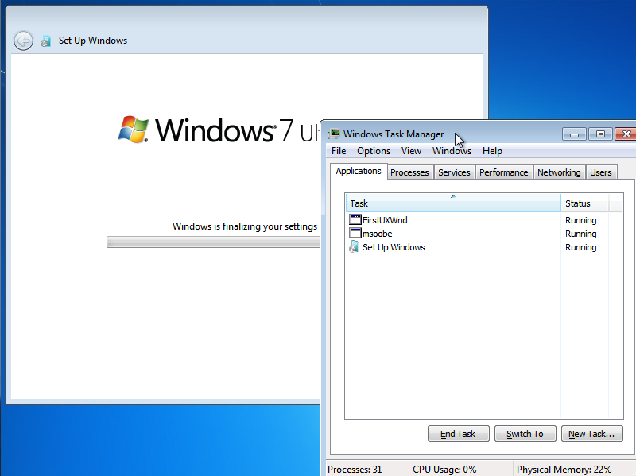Click Physical Memory: 22% in status bar
This screenshot has height=476, width=636.
tap(564, 469)
